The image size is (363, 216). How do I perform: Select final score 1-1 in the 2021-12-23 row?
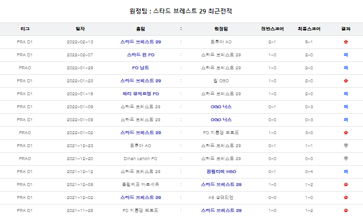point(309,146)
